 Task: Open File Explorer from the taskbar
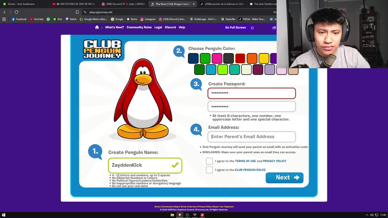coord(172,215)
